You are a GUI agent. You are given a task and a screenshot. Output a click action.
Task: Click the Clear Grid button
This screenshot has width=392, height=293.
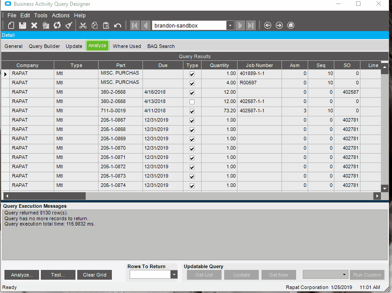click(95, 275)
